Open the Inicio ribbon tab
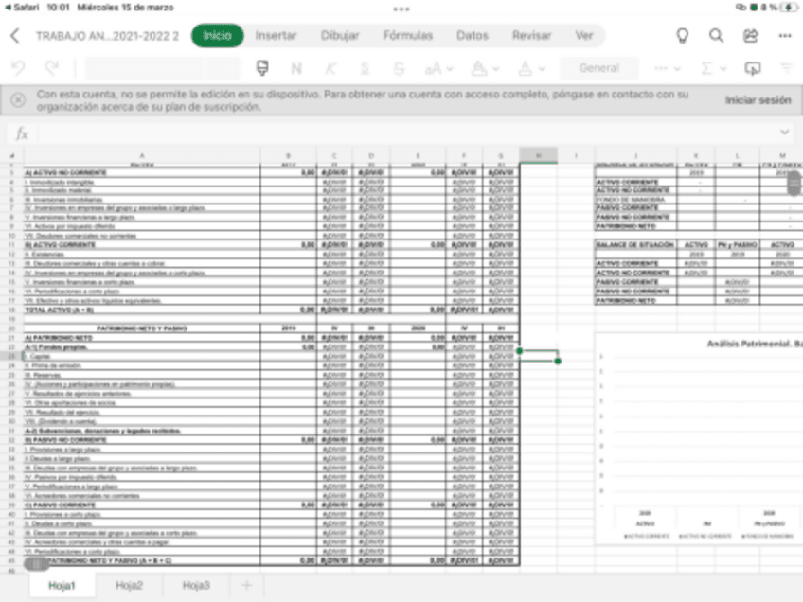 coord(218,35)
